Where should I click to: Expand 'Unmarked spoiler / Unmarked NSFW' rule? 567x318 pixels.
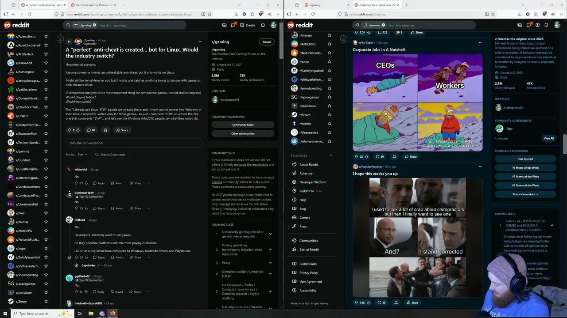pos(270,274)
